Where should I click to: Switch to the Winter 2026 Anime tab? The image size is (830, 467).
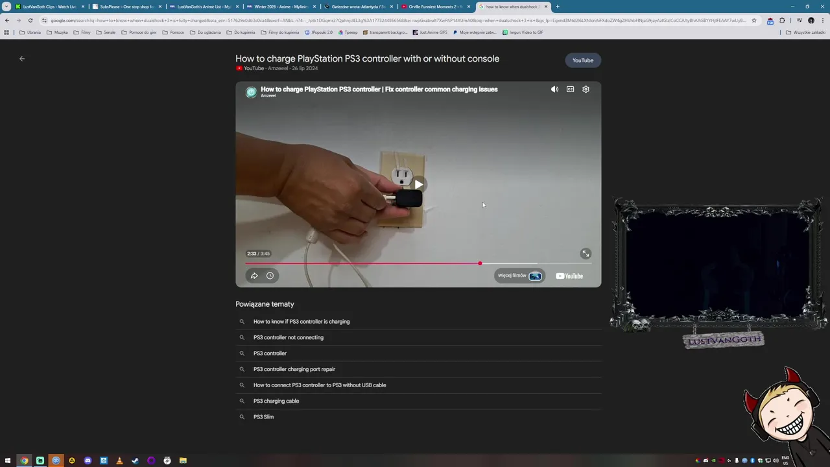point(281,6)
